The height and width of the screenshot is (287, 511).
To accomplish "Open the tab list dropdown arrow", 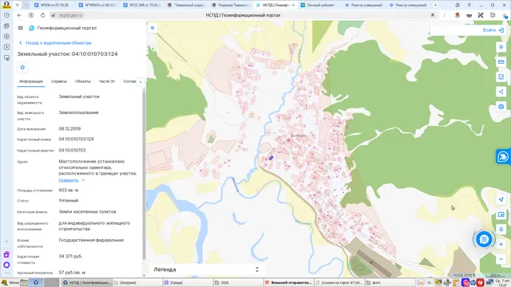I will [26, 6].
